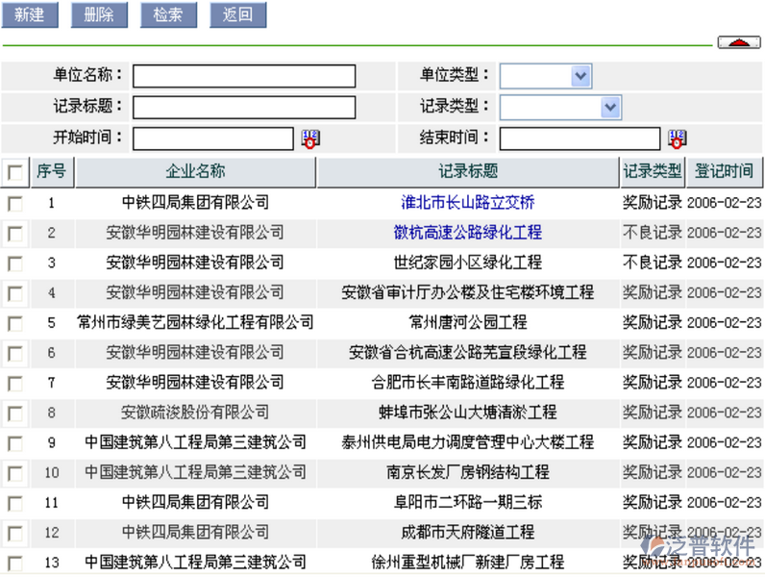Screen dimensions: 765x577
Task: Open the 记录类型 dropdown list
Action: (x=609, y=107)
